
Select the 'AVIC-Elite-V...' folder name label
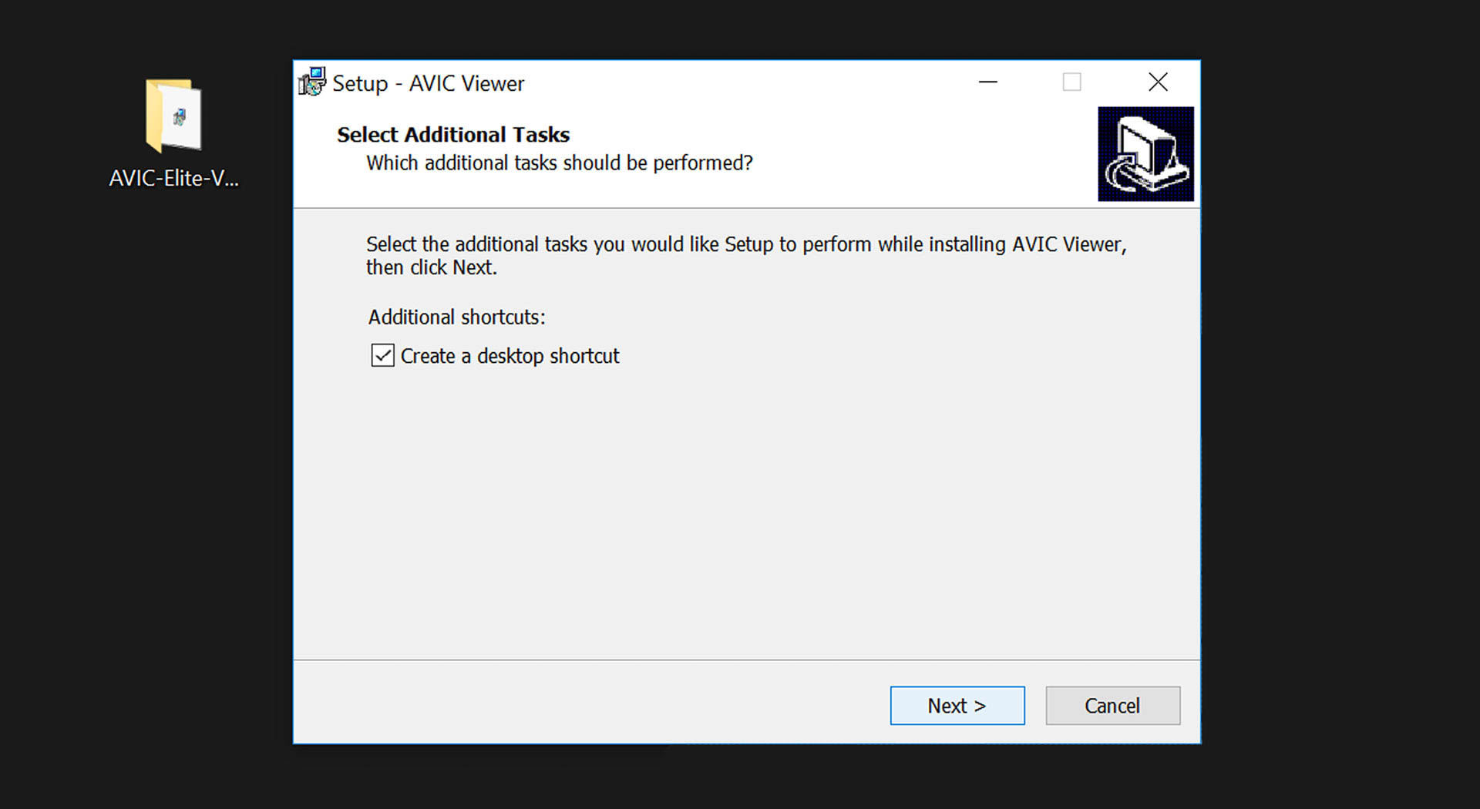(x=174, y=179)
